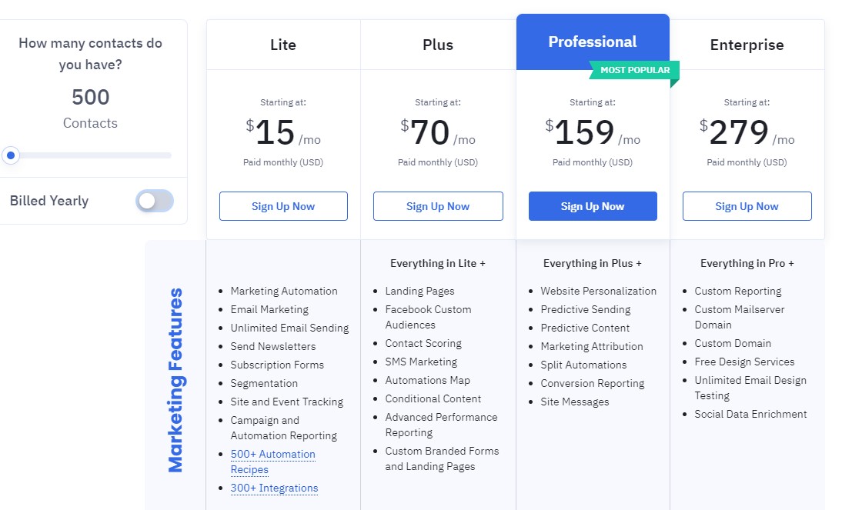Select the Lite plan header
The width and height of the screenshot is (852, 510).
click(283, 45)
